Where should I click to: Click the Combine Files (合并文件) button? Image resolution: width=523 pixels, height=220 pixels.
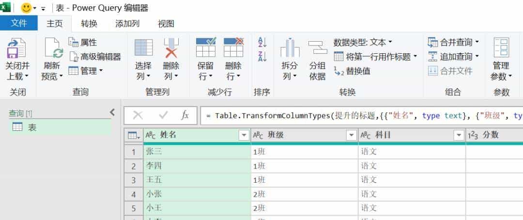(x=450, y=71)
